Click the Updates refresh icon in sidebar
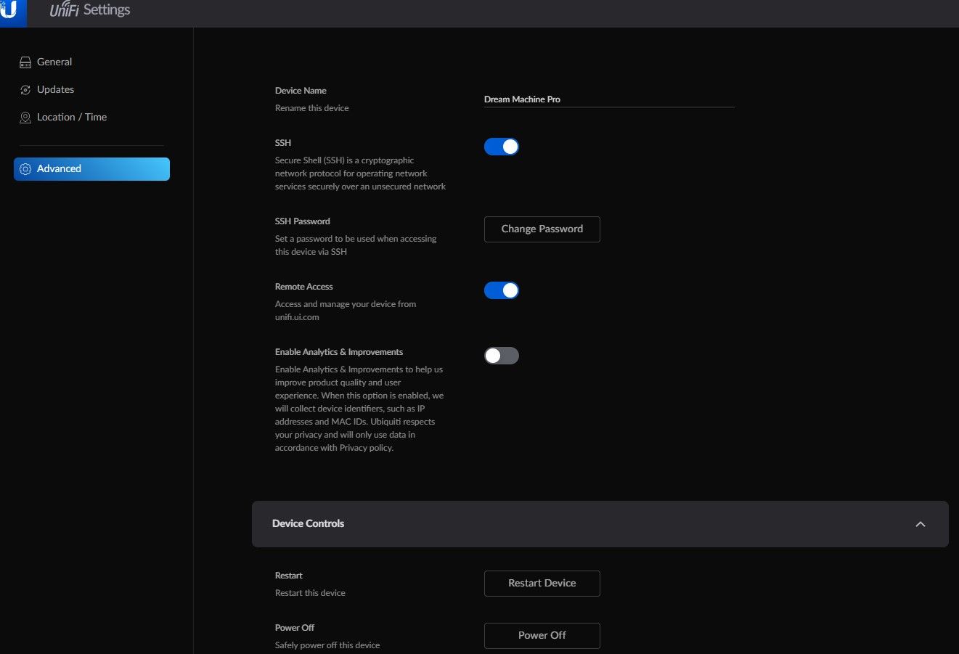 click(x=25, y=90)
